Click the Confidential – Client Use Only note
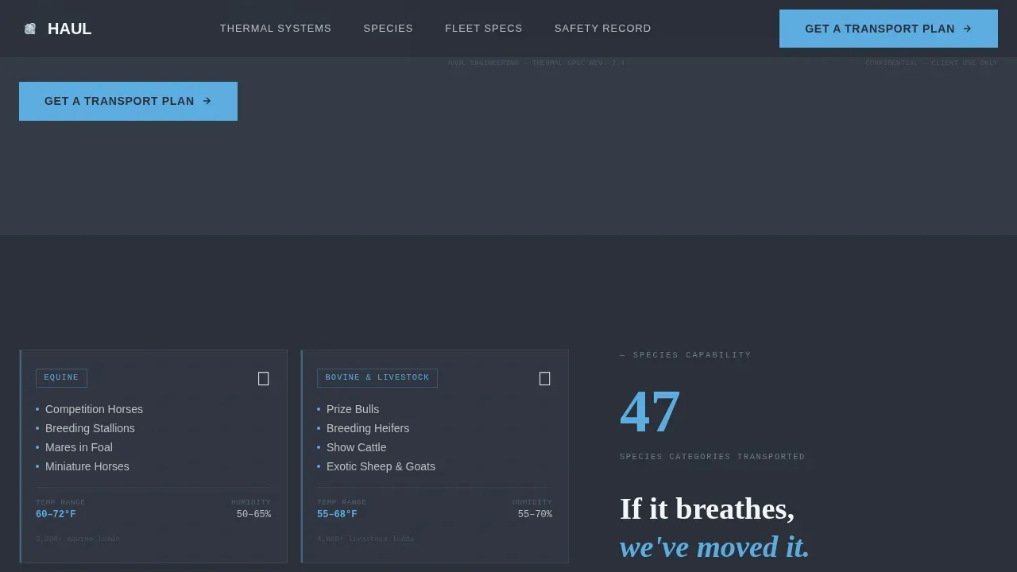1017x572 pixels. [931, 63]
